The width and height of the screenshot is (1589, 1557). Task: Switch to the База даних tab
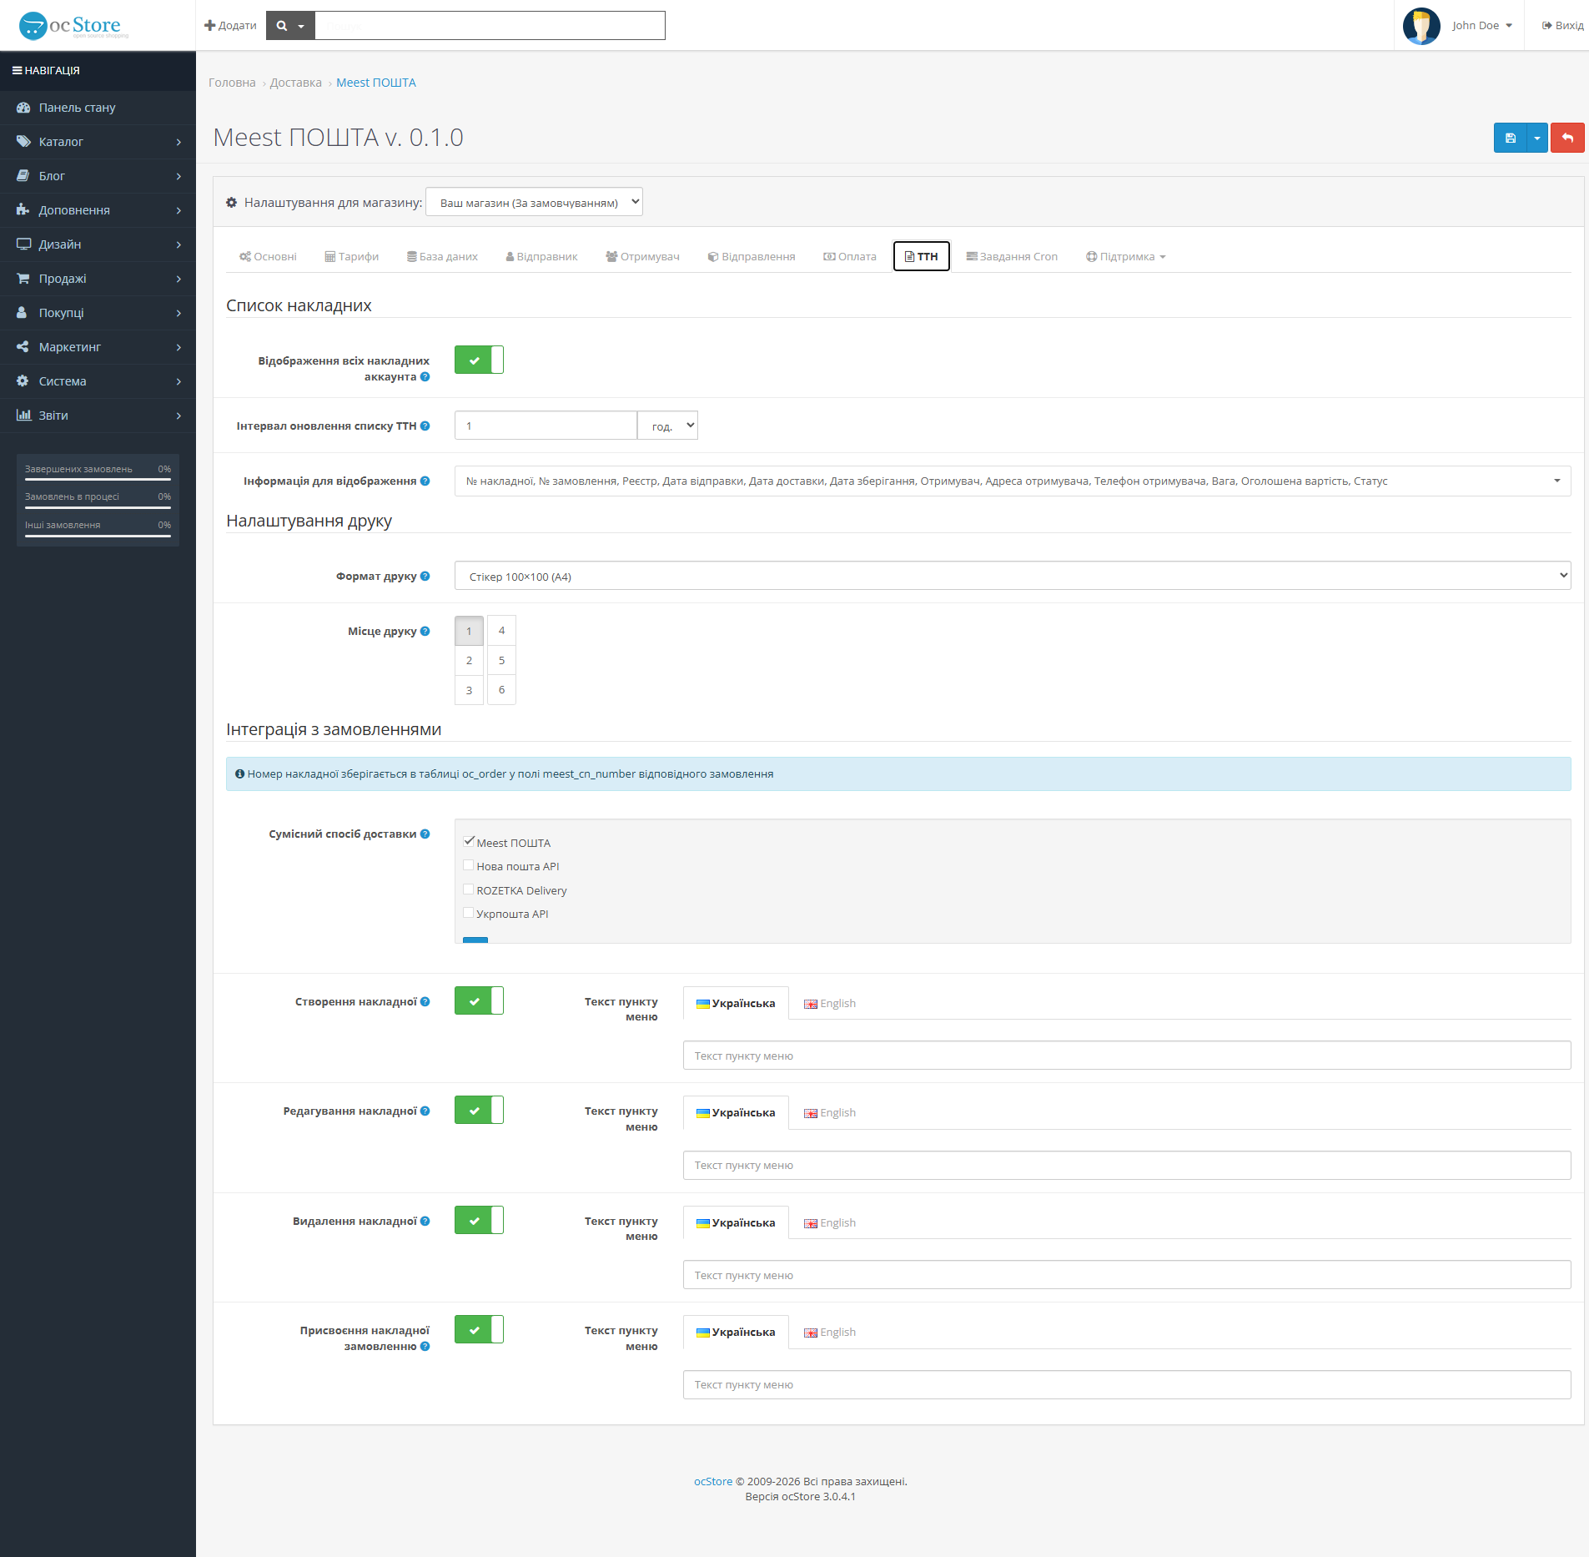tap(442, 257)
